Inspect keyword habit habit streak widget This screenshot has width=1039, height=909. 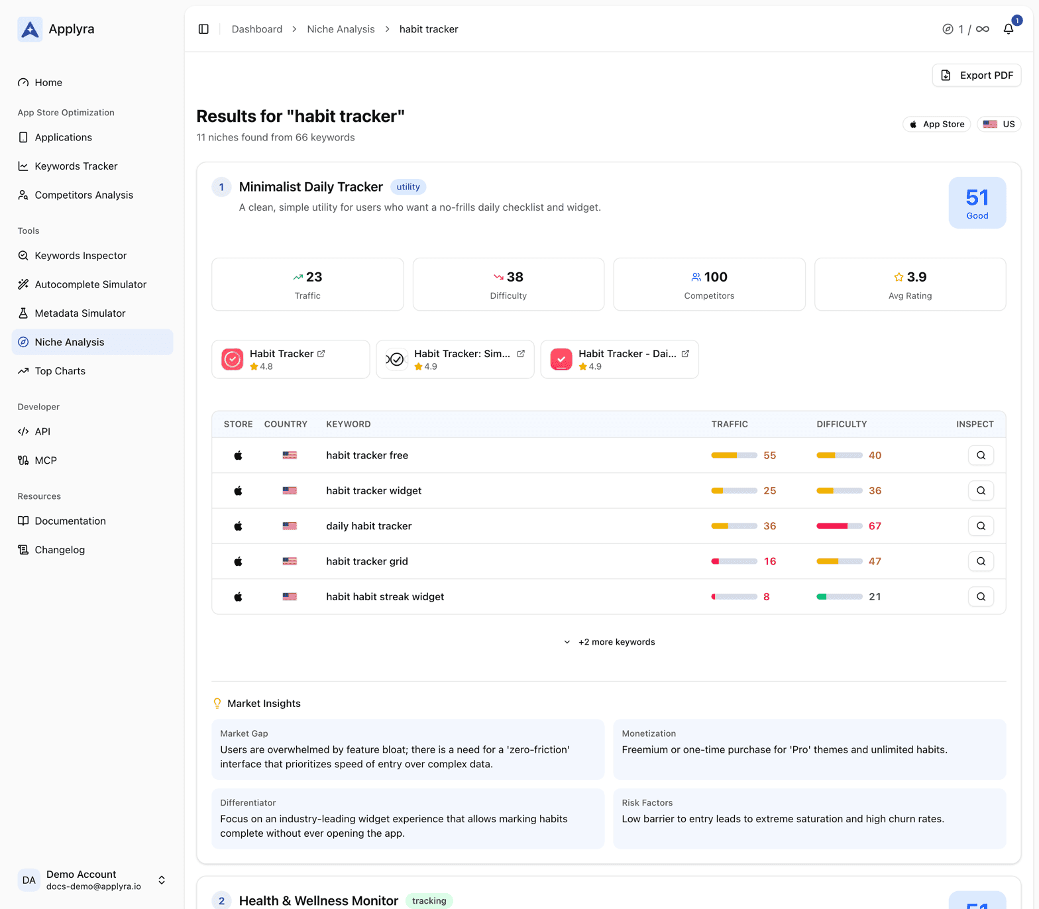click(x=981, y=597)
